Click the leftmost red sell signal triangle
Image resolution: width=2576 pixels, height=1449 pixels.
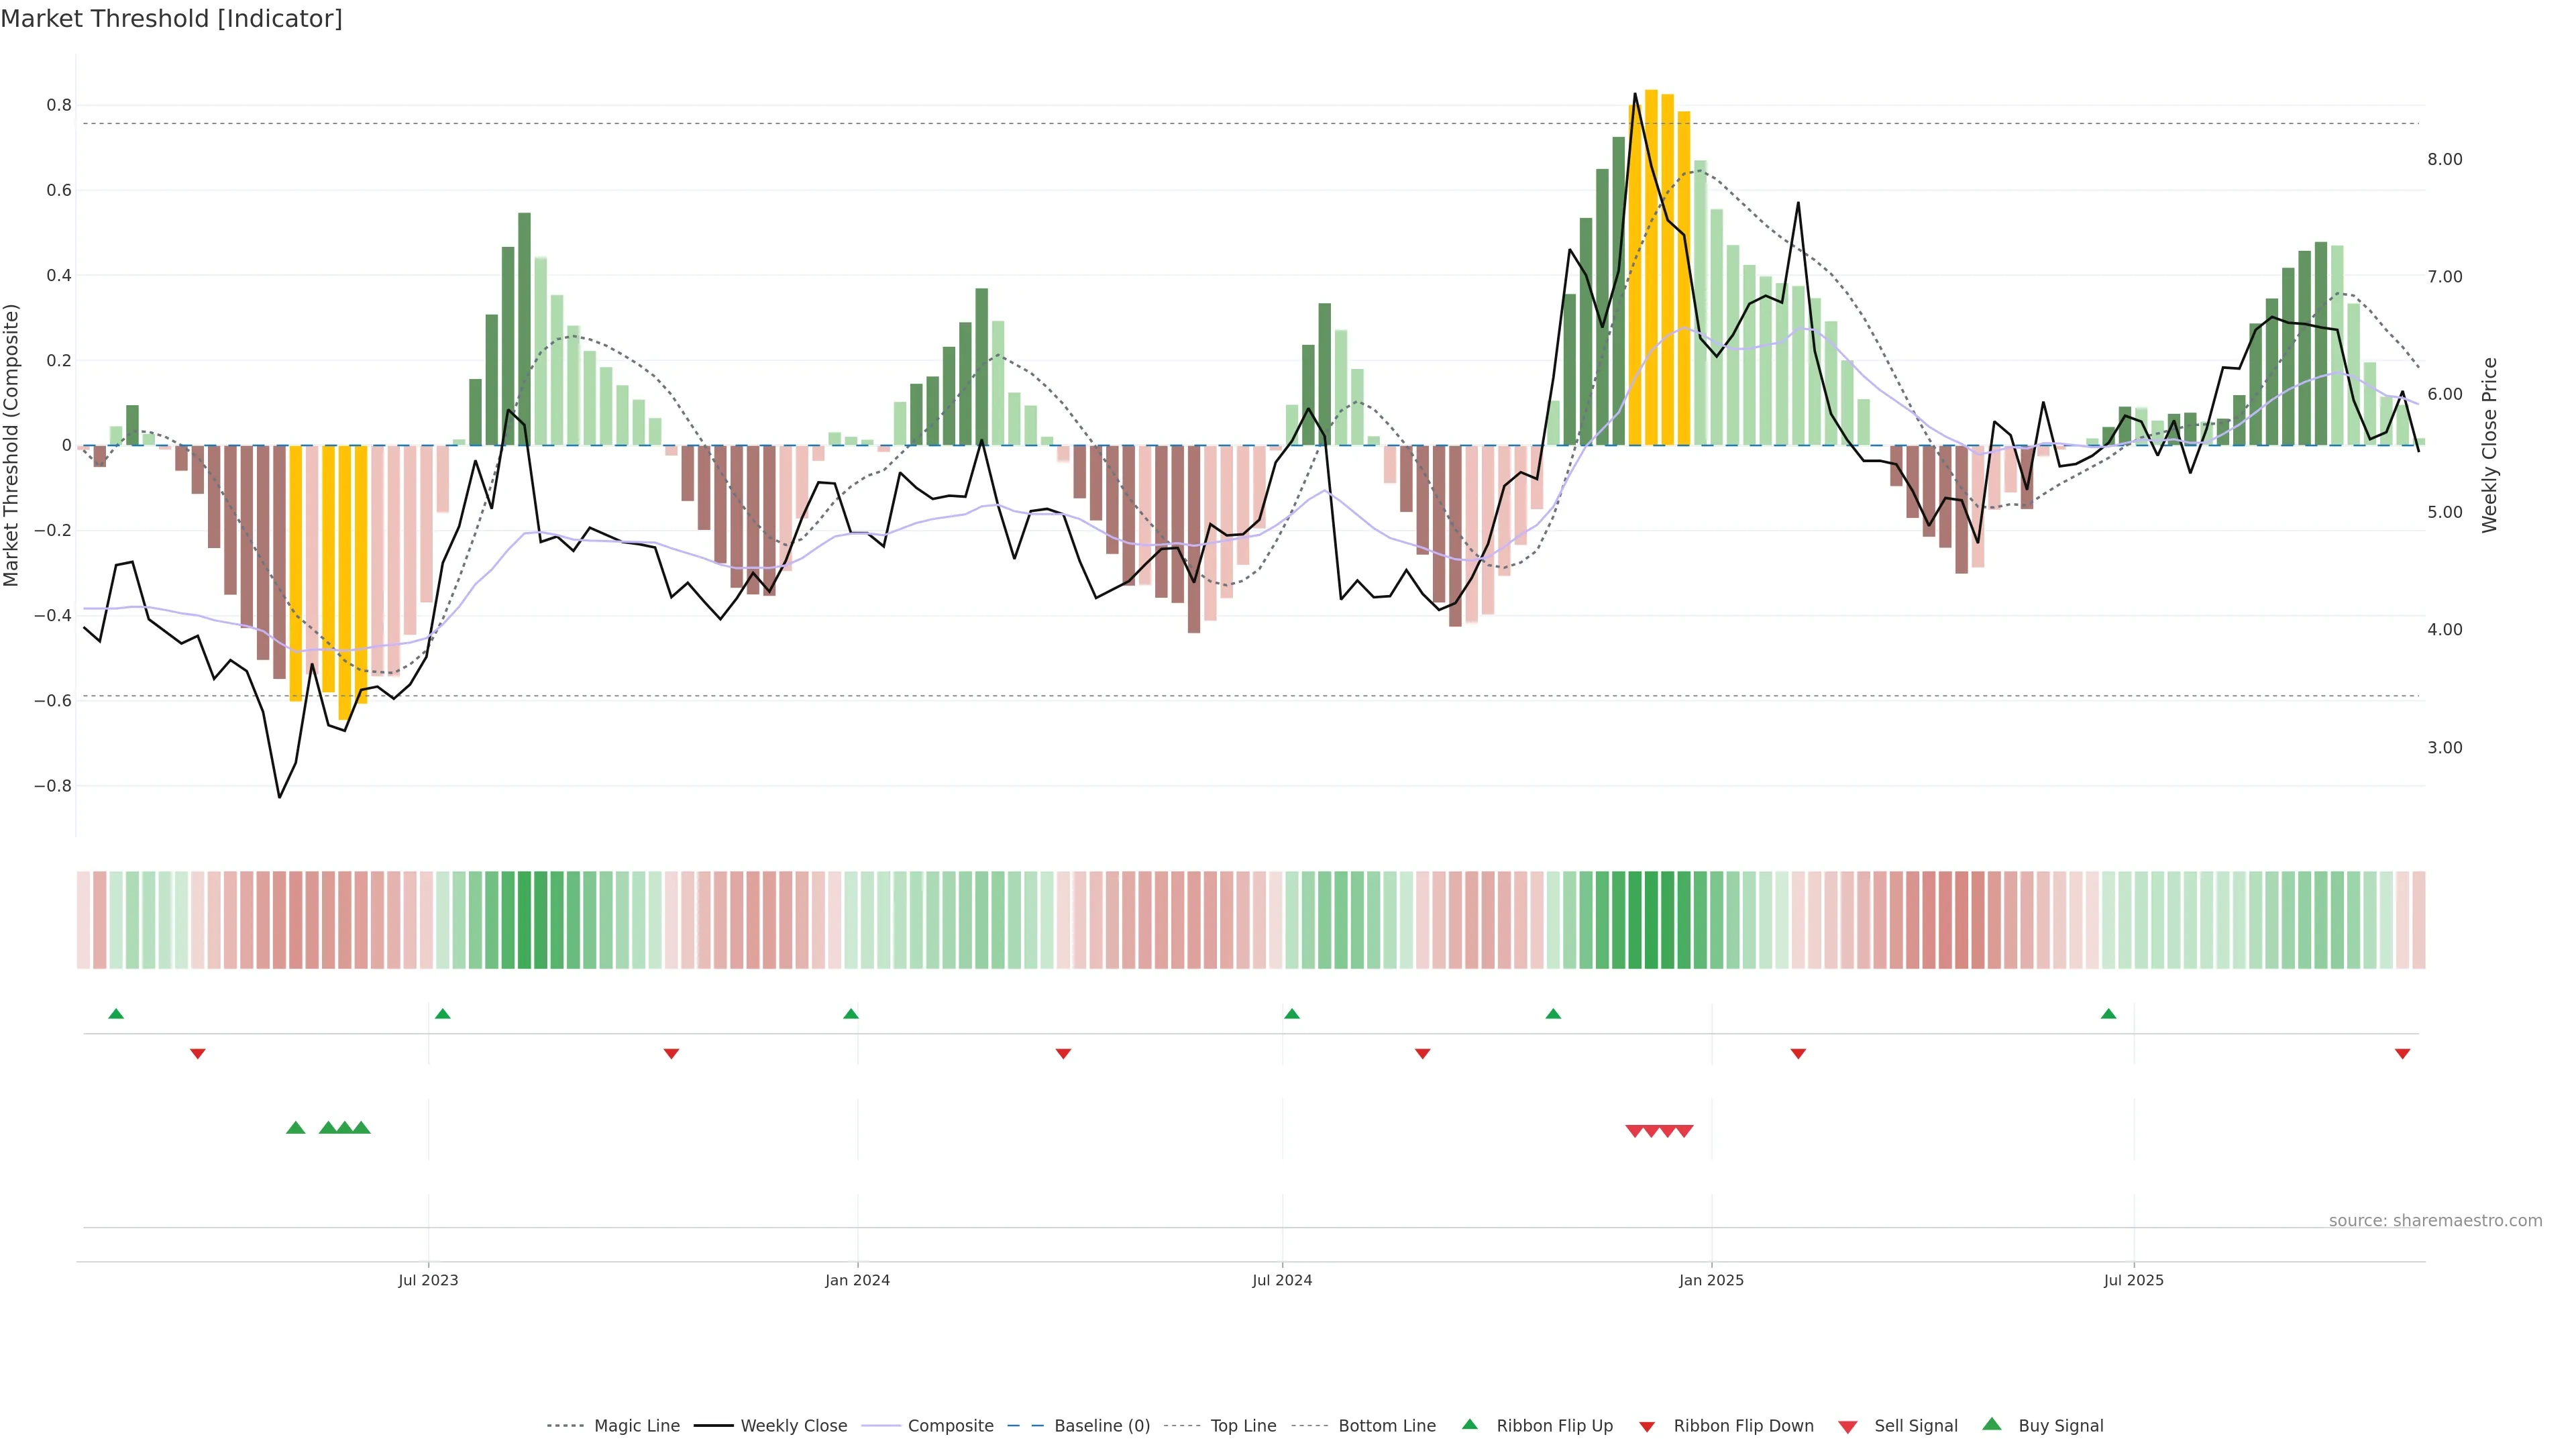click(x=1634, y=1131)
